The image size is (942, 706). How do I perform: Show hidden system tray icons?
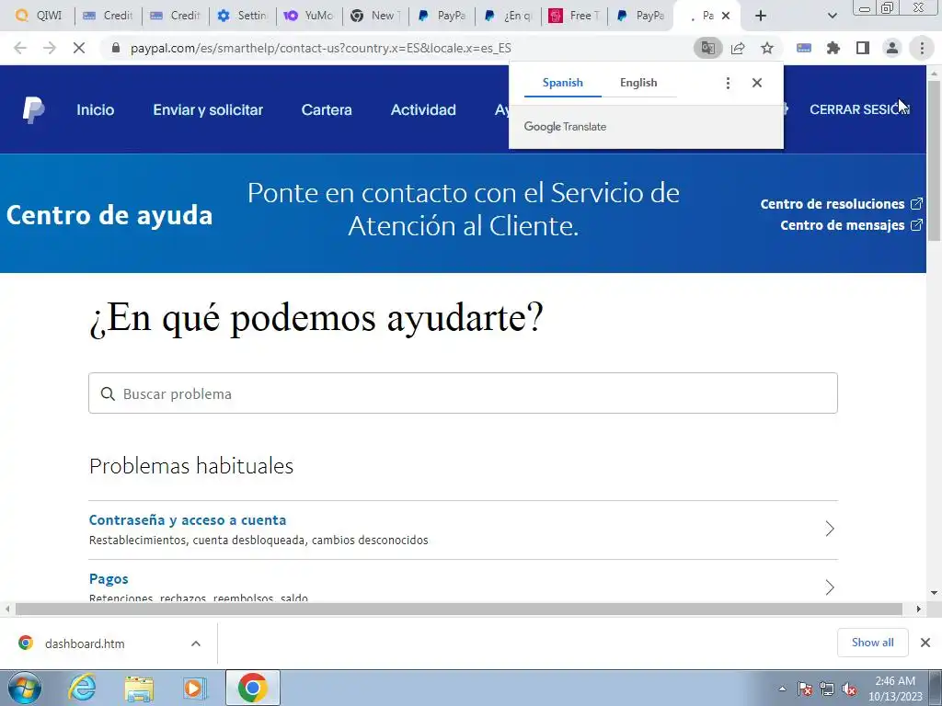point(782,689)
